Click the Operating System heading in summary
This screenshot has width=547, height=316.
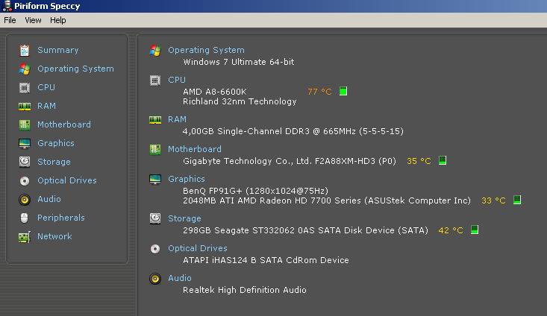pyautogui.click(x=206, y=50)
